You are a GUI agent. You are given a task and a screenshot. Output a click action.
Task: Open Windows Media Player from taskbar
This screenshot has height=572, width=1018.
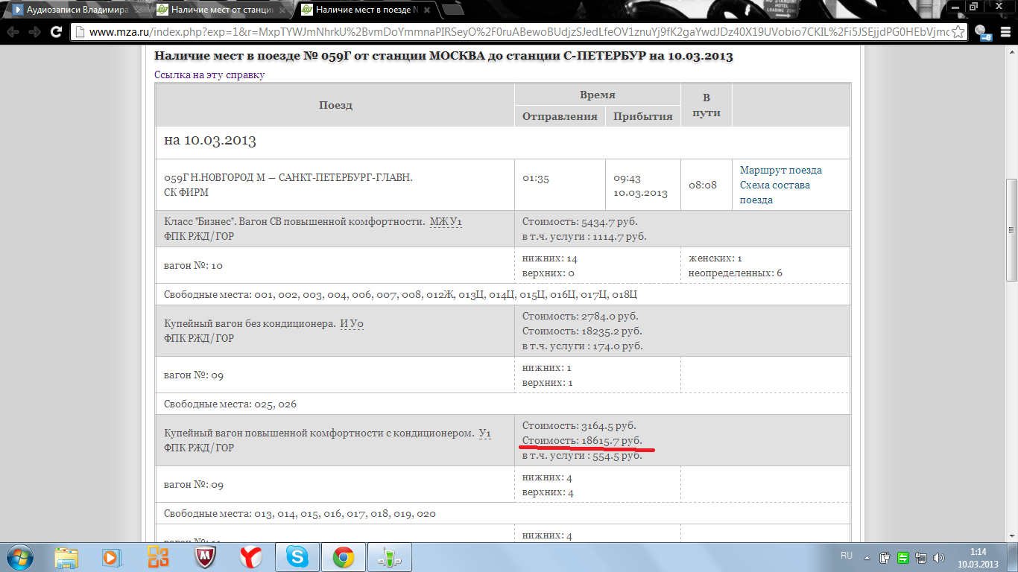point(111,556)
